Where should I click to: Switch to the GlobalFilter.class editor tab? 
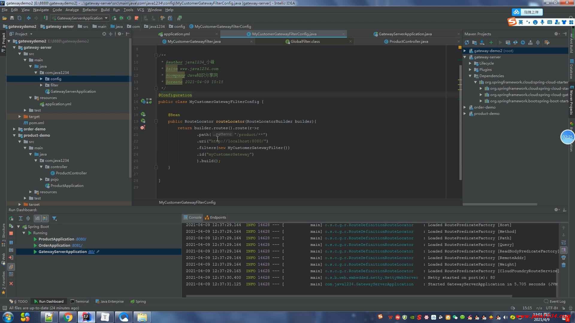coord(305,42)
